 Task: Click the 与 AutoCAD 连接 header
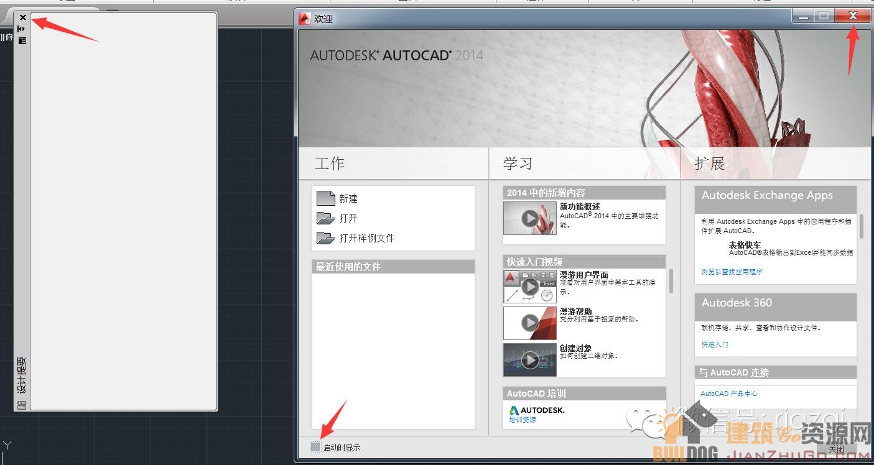pyautogui.click(x=776, y=372)
